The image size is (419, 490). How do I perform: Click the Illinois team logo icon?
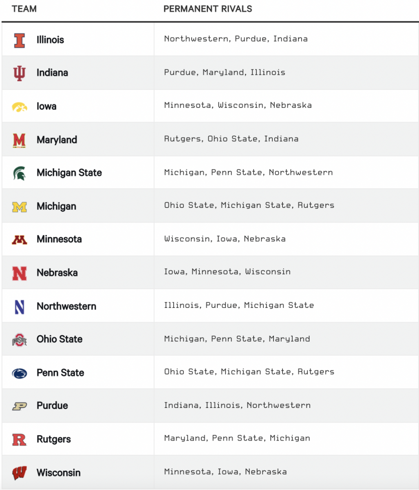pos(19,40)
